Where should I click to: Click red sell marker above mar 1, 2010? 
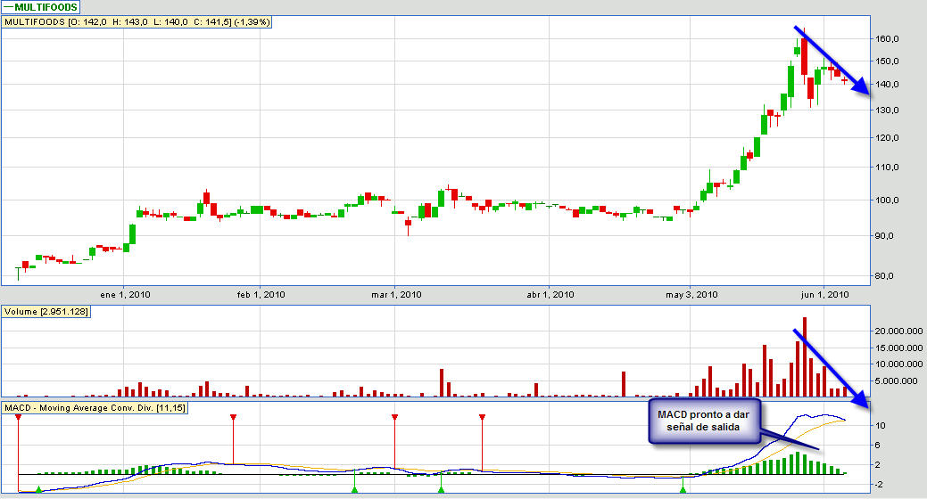click(394, 417)
